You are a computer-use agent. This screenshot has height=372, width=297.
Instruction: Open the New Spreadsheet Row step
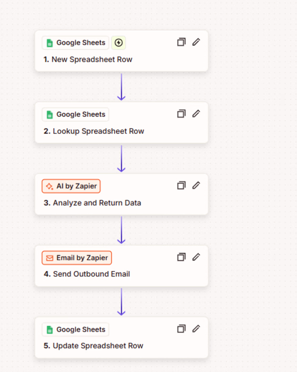tap(88, 60)
